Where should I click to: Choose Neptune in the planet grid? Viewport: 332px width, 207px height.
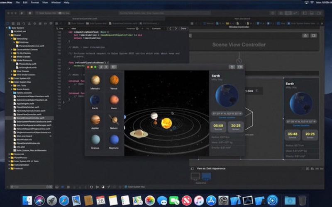point(114,140)
